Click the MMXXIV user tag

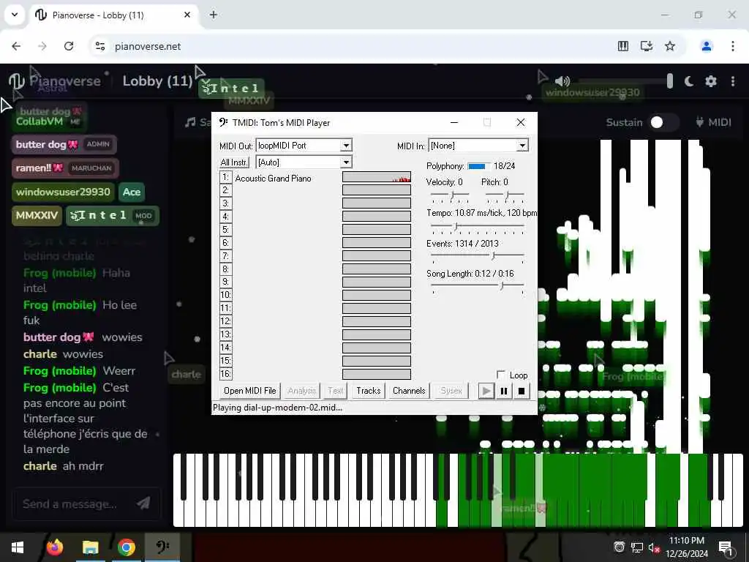click(37, 216)
